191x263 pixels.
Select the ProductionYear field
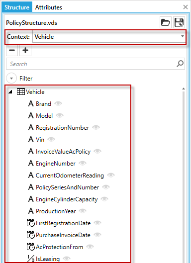pyautogui.click(x=56, y=211)
